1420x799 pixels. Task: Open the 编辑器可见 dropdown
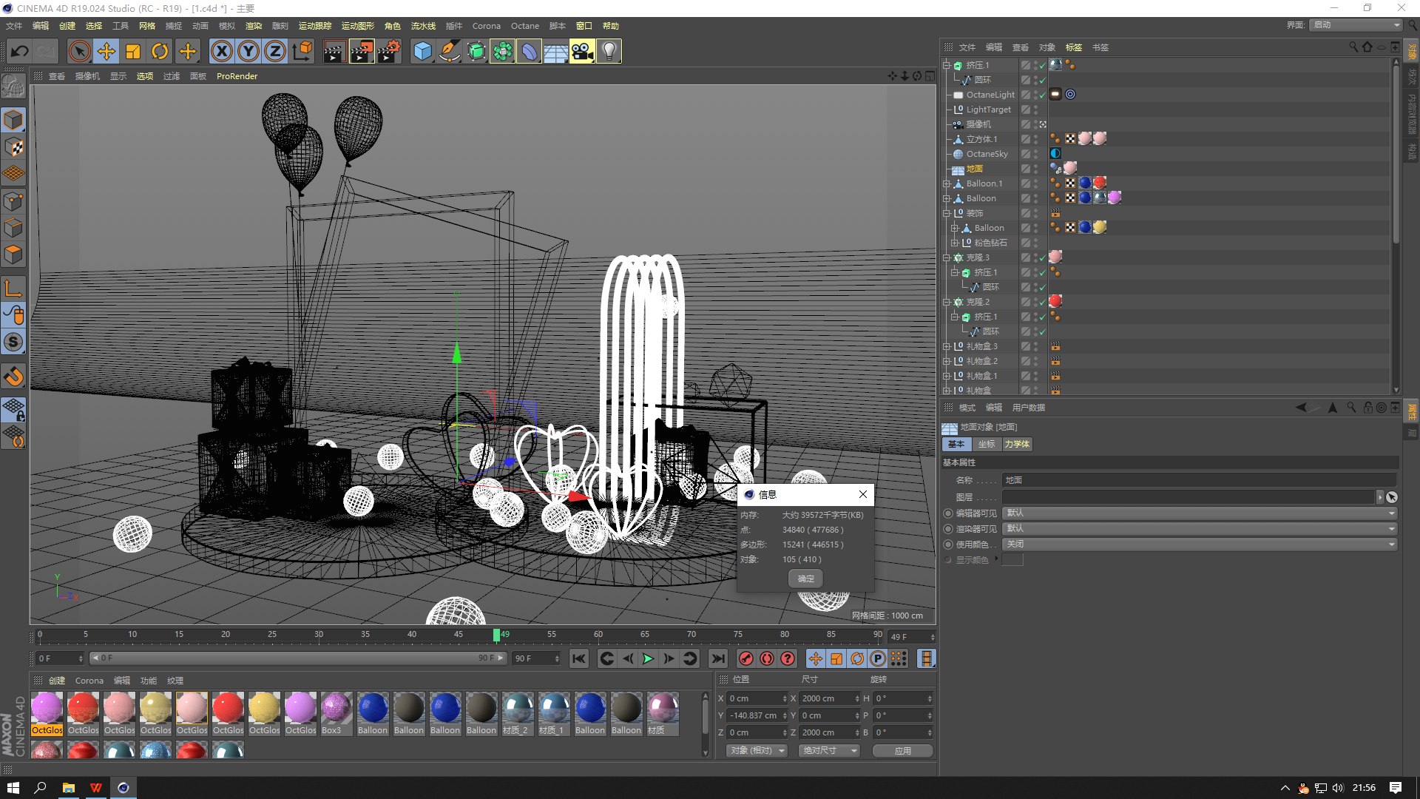[1200, 513]
